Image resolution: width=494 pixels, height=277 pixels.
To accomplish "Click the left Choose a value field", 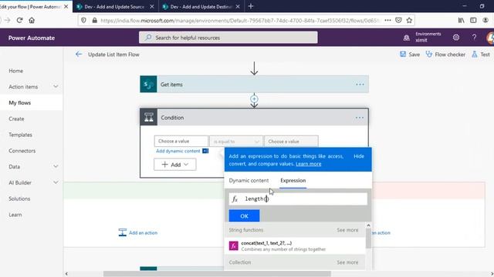I will [x=181, y=142].
